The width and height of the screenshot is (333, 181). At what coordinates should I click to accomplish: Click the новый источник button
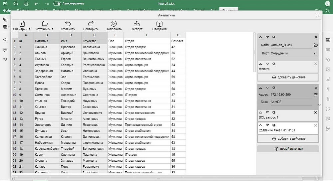(288, 149)
